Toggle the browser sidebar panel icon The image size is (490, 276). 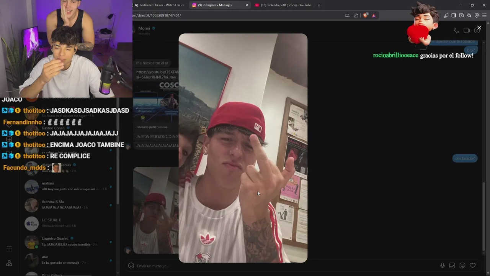click(x=454, y=15)
